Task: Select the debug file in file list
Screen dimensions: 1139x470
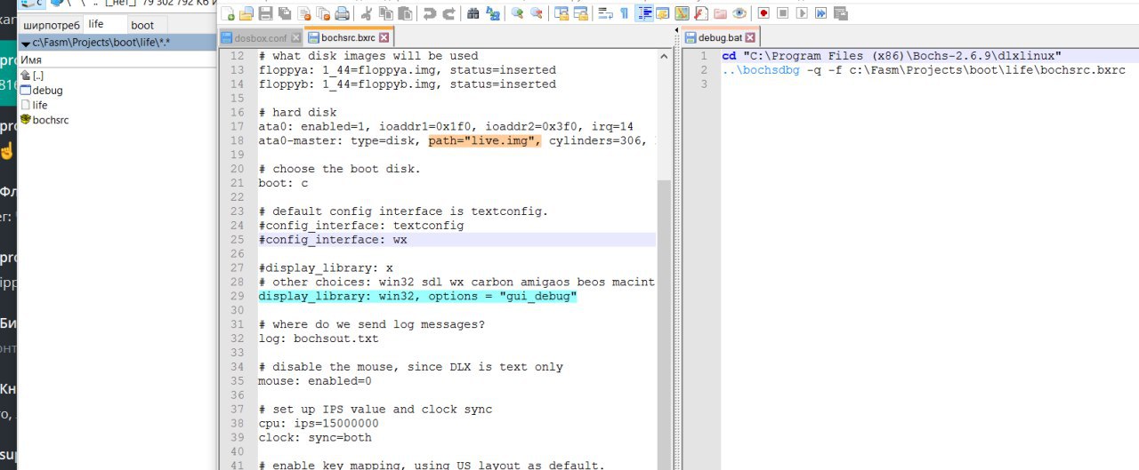Action: (x=41, y=91)
